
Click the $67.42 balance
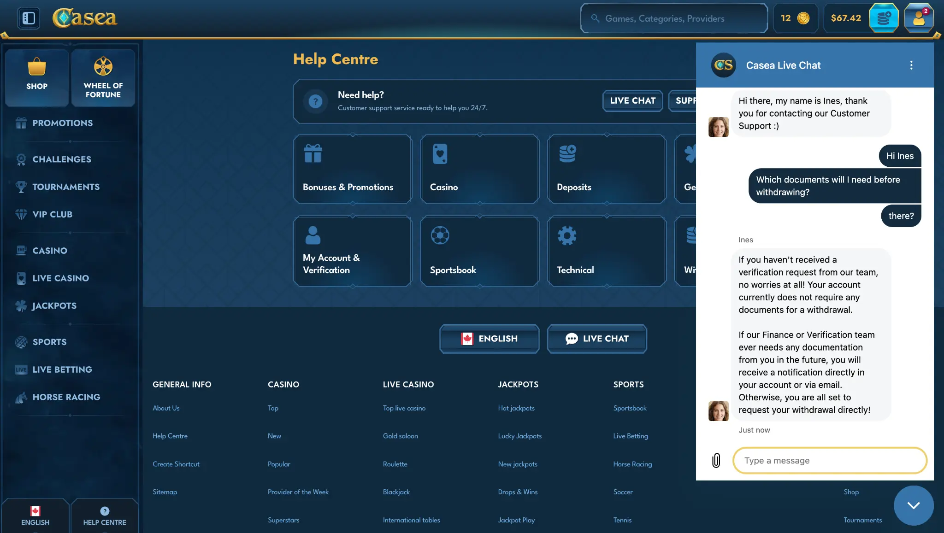coord(846,18)
